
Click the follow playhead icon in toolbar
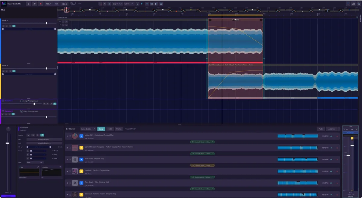tap(157, 4)
